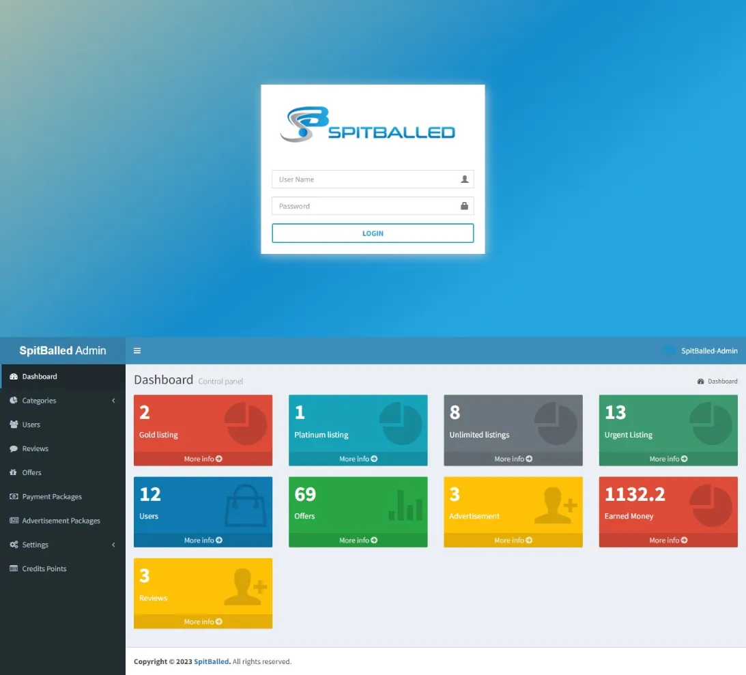Click the Control panel subtitle text

(x=220, y=382)
